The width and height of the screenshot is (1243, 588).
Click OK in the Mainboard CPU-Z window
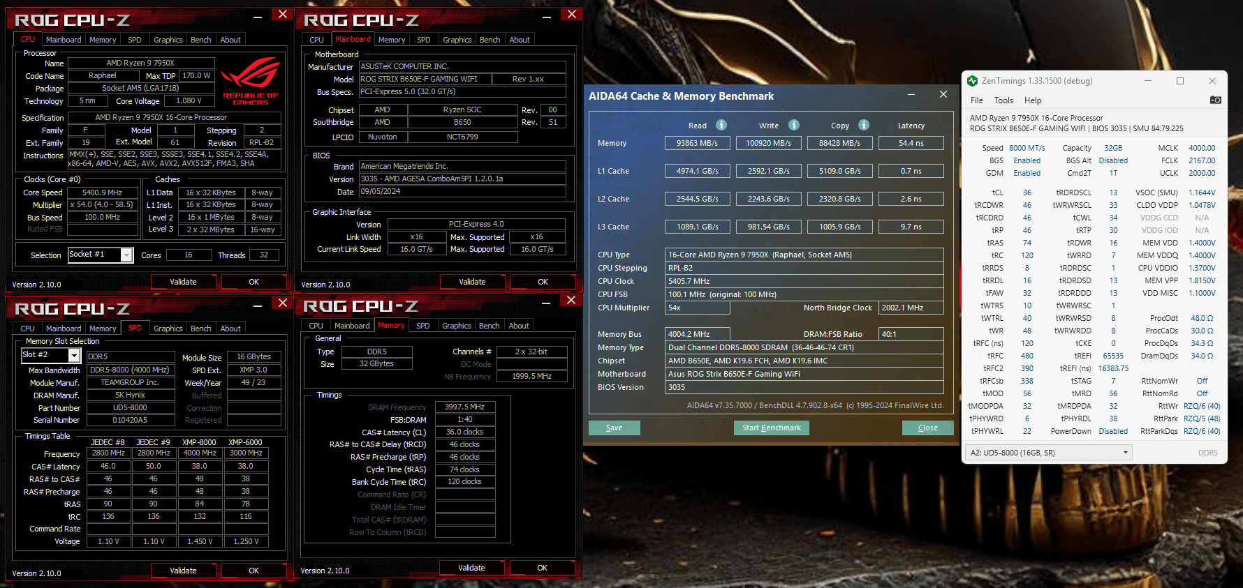tap(543, 282)
